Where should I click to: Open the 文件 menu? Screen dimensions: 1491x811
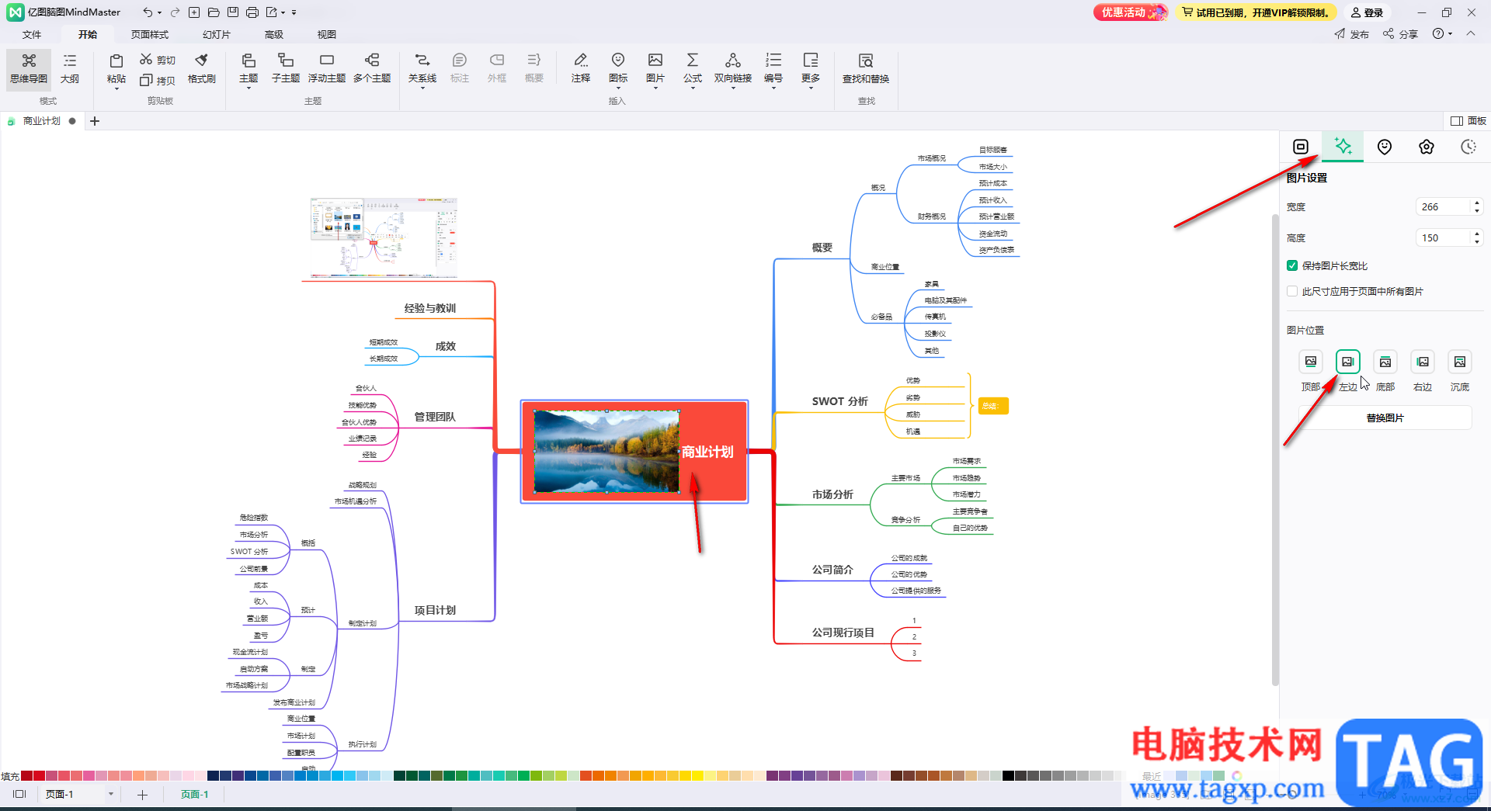click(32, 34)
